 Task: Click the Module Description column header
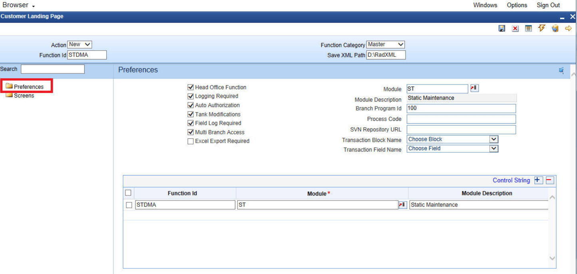click(487, 193)
